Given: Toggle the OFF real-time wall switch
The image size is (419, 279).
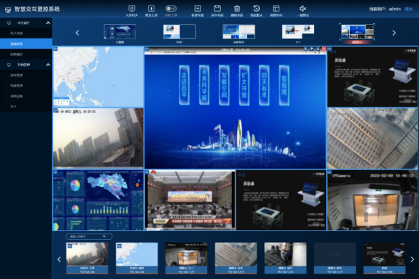Looking at the screenshot, I should tap(170, 9).
